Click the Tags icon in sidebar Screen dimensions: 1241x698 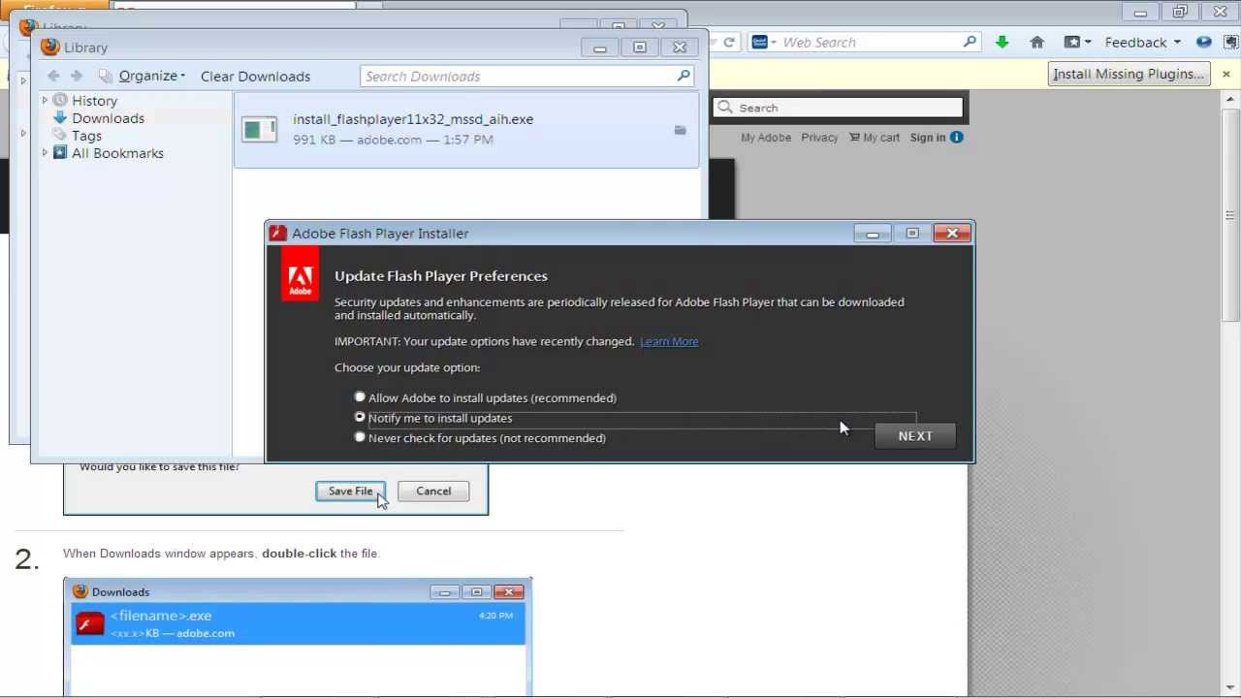coord(60,135)
